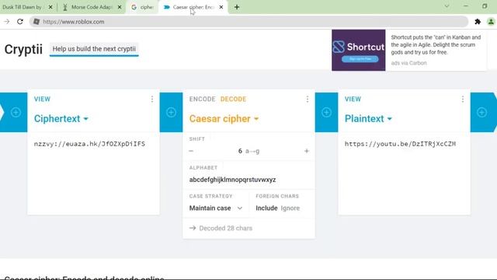Set foreign chars to Ignore
This screenshot has width=497, height=280.
pyautogui.click(x=290, y=208)
